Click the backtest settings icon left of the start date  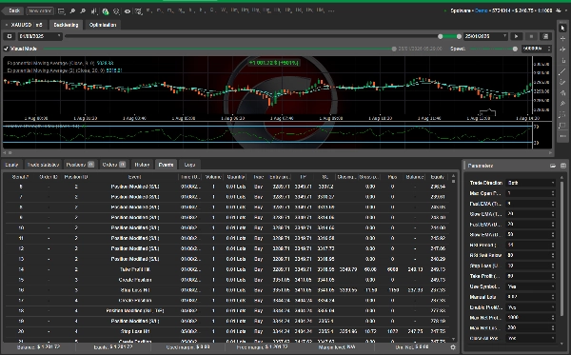[x=10, y=36]
